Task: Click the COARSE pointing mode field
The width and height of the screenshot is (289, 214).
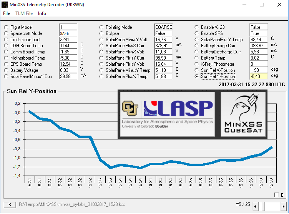Action: (163, 27)
